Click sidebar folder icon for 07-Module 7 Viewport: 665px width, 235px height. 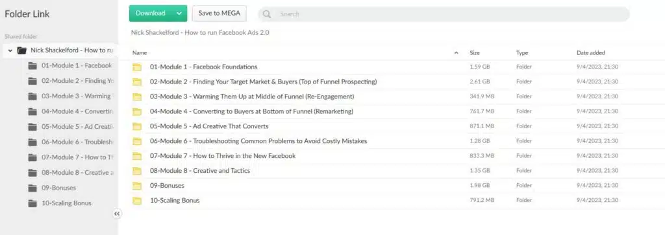coord(32,157)
